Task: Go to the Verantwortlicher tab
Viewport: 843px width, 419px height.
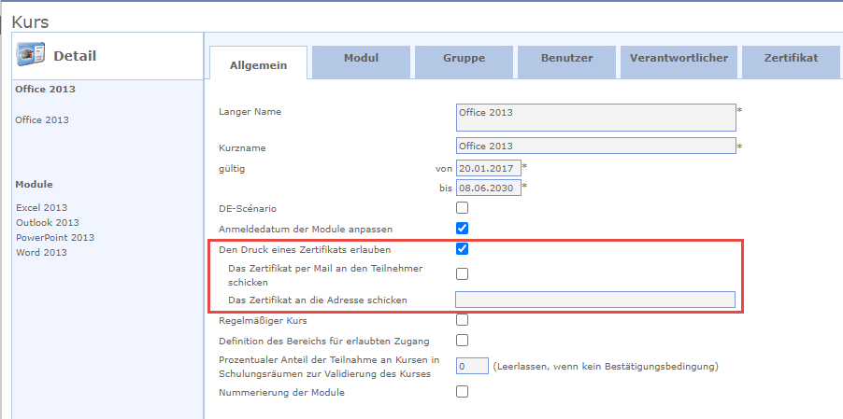Action: point(679,58)
